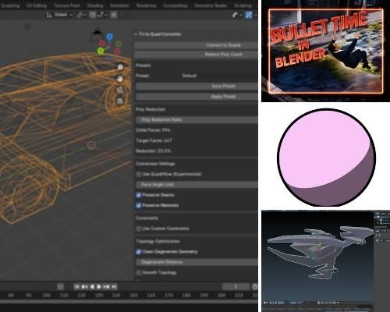The height and width of the screenshot is (312, 390).
Task: Open the viewport gizmo visibility dropdown
Action: (236, 15)
